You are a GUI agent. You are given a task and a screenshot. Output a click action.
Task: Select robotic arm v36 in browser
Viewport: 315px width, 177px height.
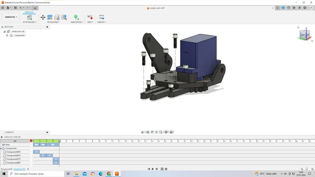[x=18, y=31]
